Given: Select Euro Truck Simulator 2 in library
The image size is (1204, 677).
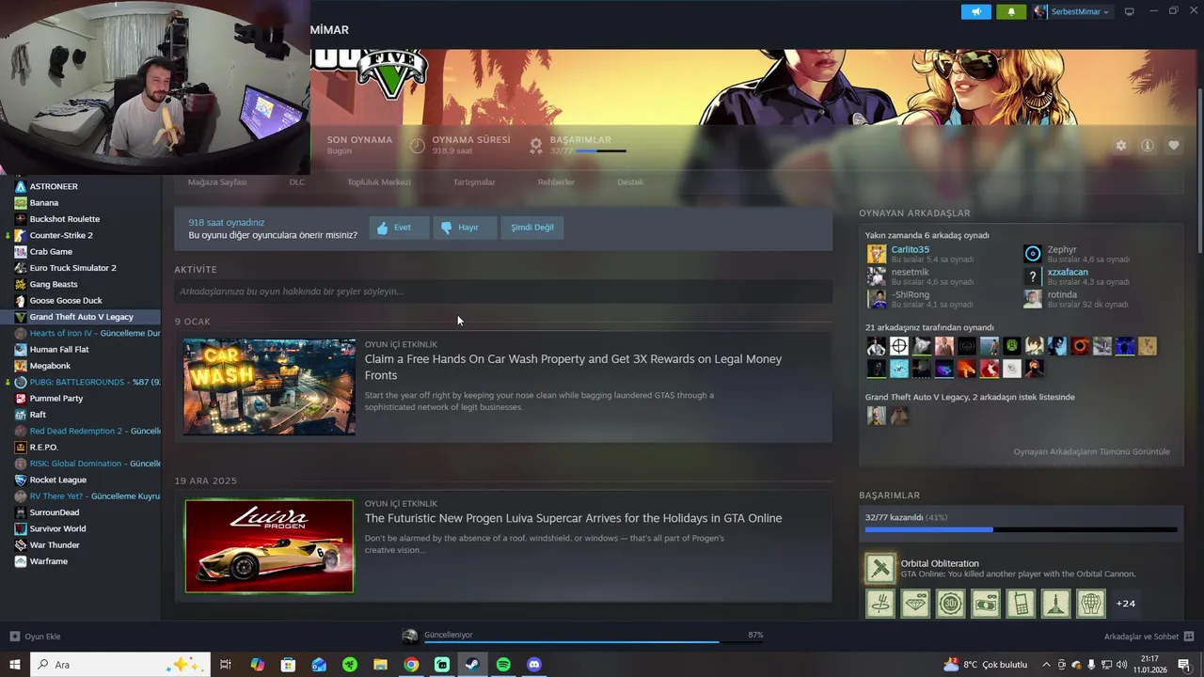Looking at the screenshot, I should pos(72,268).
